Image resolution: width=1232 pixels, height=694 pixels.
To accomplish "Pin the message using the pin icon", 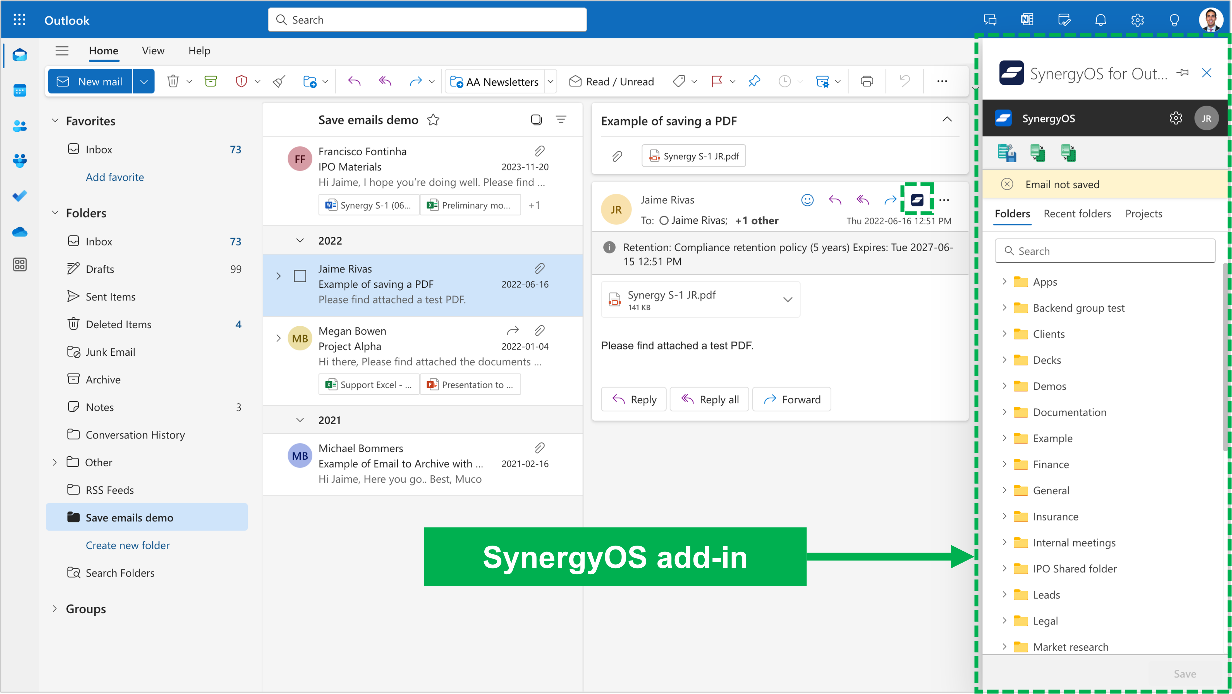I will point(755,81).
